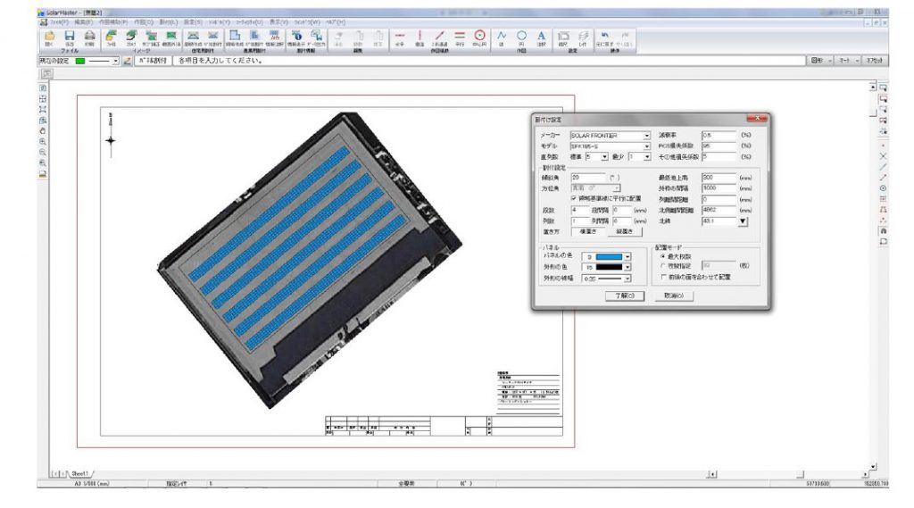The height and width of the screenshot is (508, 914).
Task: Click the 傾斜角 tilt angle field
Action: click(x=588, y=178)
